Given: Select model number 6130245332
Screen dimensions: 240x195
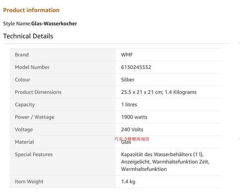Looking at the screenshot, I should 136,67.
